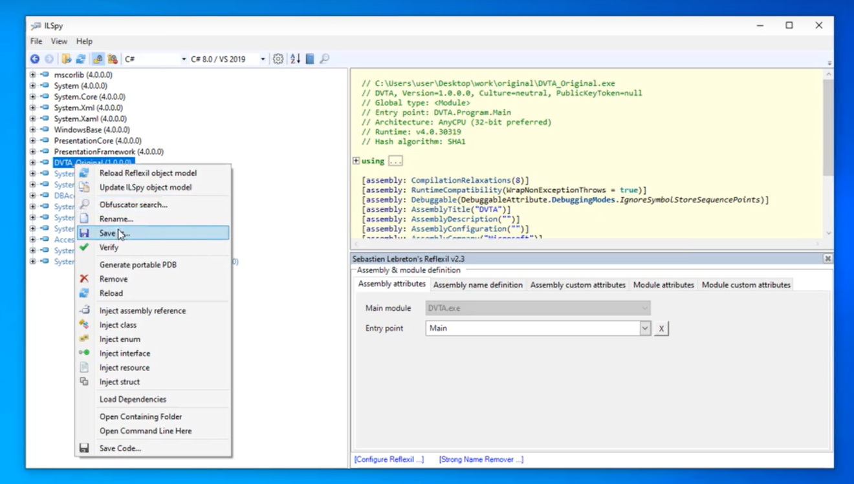Expand the WindowsBase tree node
The height and width of the screenshot is (484, 854).
point(32,130)
